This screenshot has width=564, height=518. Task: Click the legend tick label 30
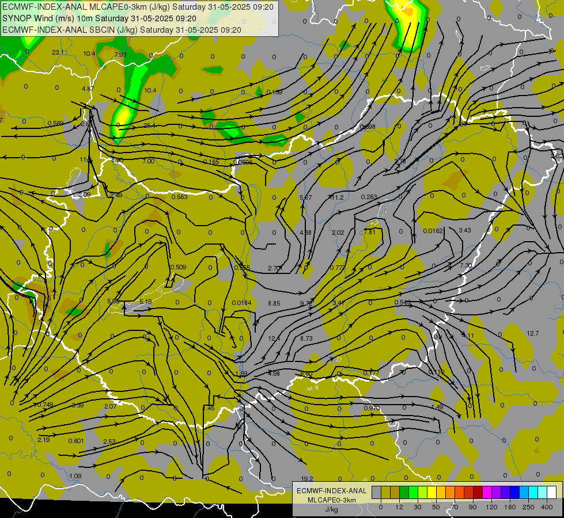(x=417, y=507)
